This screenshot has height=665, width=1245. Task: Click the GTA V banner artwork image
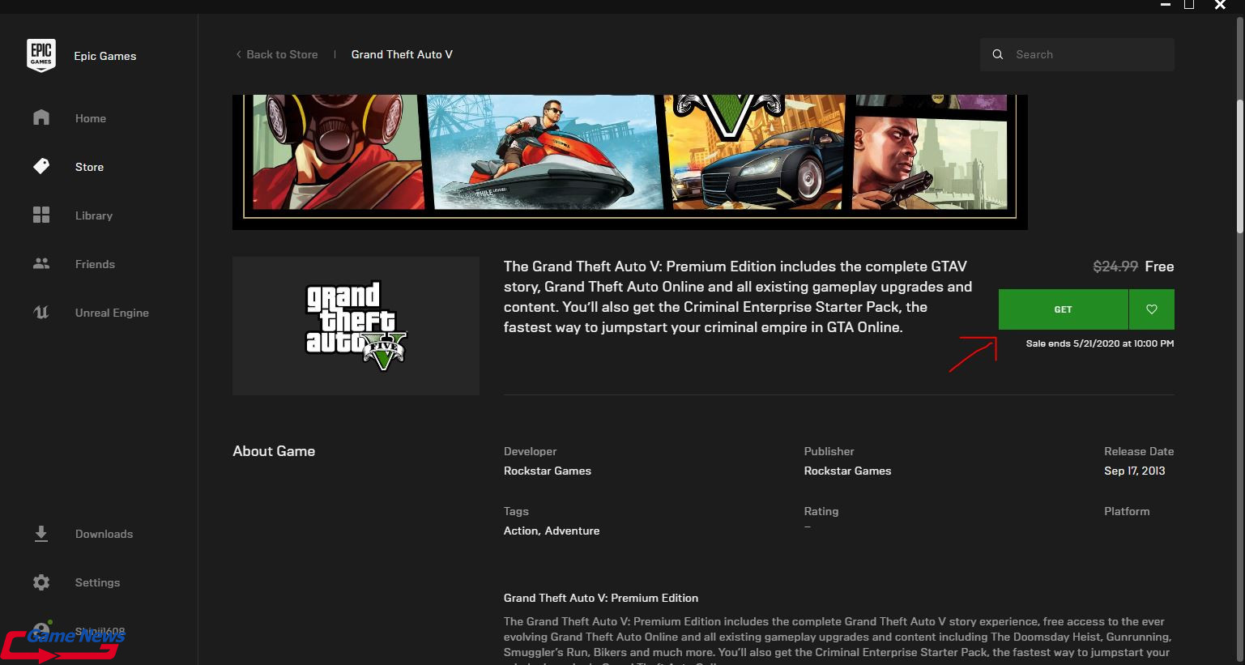(x=629, y=158)
